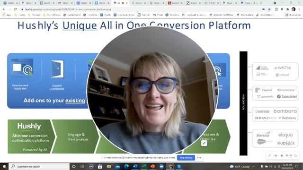Hide the screen sharing notification bar
The image size is (303, 170).
199,158
